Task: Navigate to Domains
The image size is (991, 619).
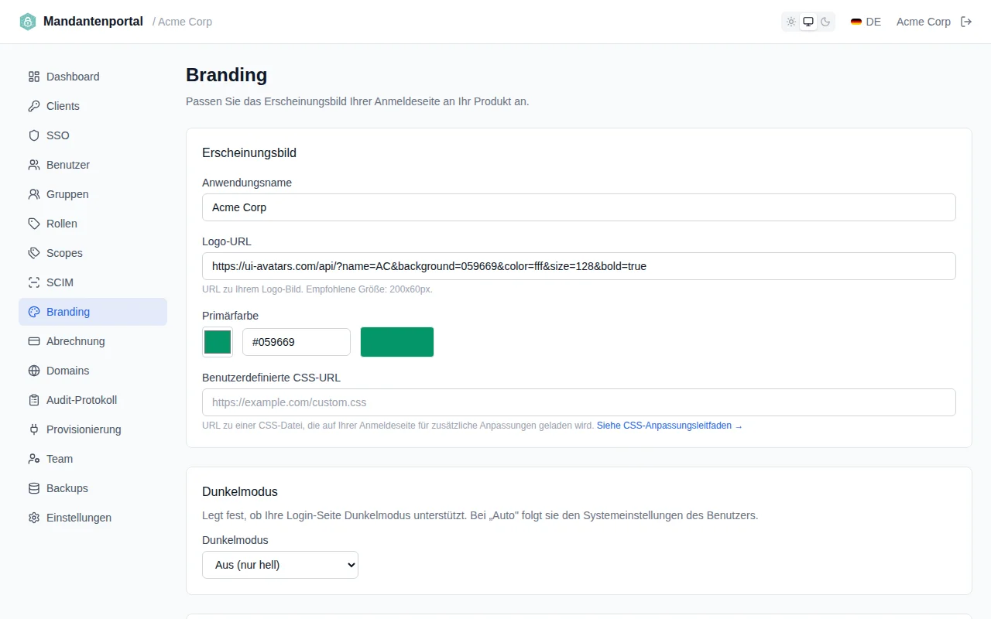Action: coord(93,371)
